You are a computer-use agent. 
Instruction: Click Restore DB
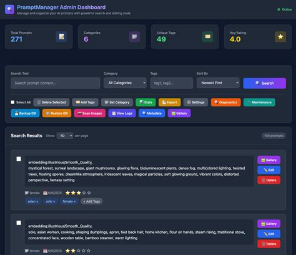[57, 113]
